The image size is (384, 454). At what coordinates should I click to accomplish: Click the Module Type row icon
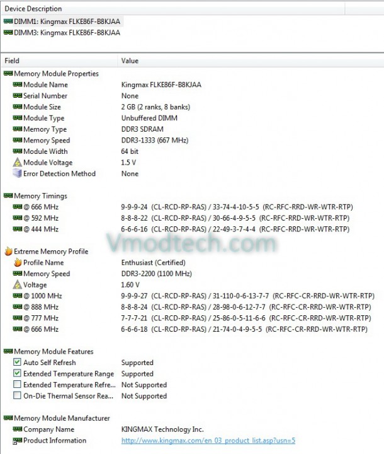pos(18,117)
